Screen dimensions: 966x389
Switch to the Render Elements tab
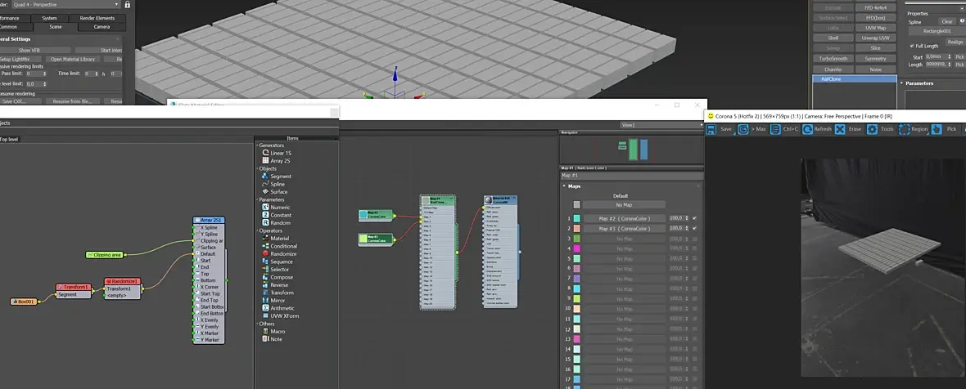(x=98, y=19)
